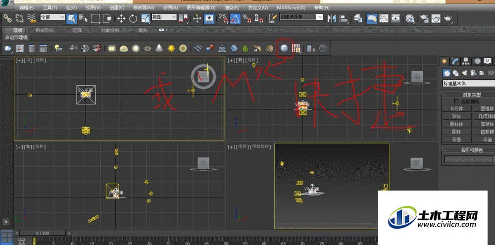Toggle keyboard shortcut override button
Viewport: 495px width, 245px height.
209,19
